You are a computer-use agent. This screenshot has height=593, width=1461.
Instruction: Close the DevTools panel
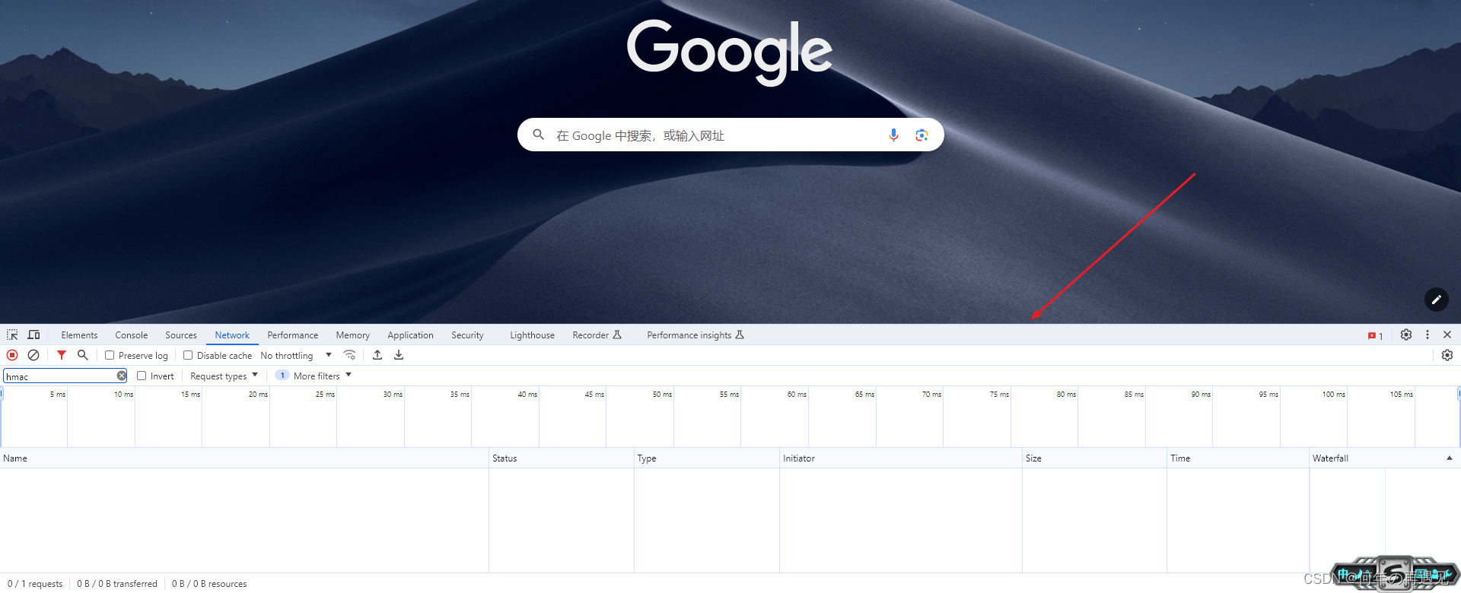[1447, 335]
